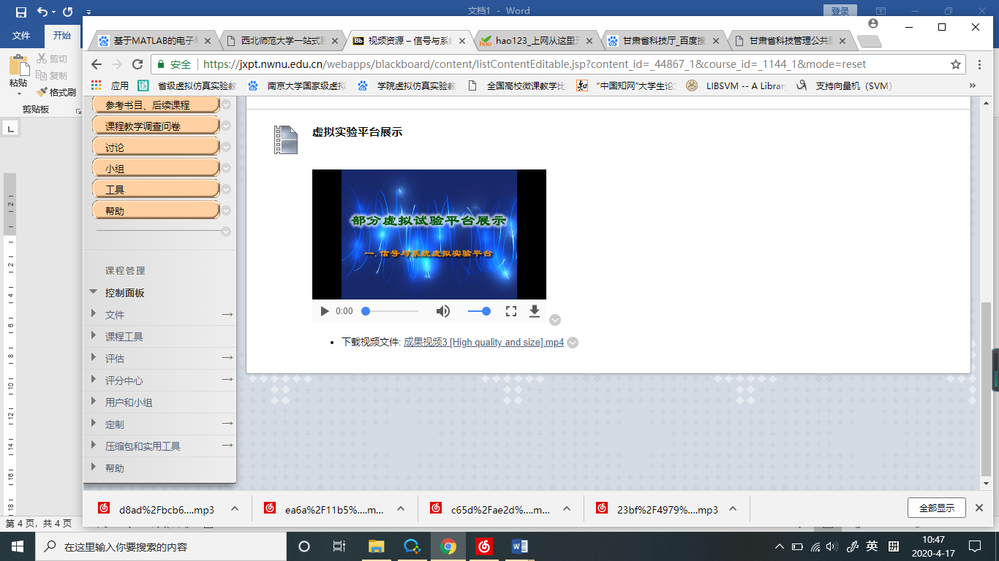Open options chevron beside the mp4 link
This screenshot has height=561, width=999.
click(573, 343)
